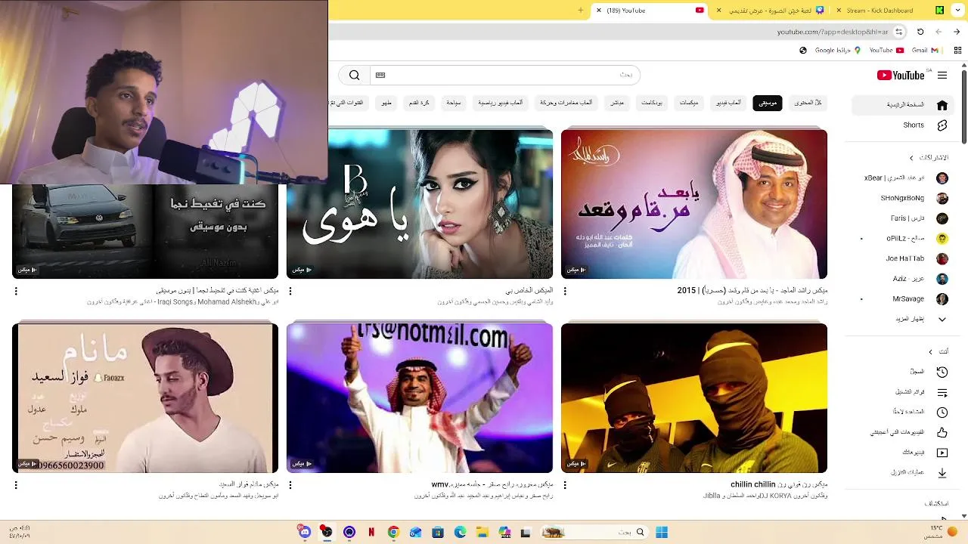
Task: Open Rashed Al-Majed mix thumbnail
Action: [x=694, y=204]
